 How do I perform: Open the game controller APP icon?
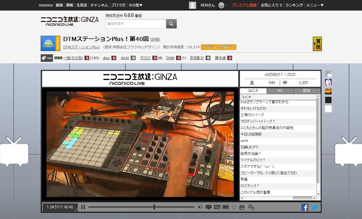point(242,207)
